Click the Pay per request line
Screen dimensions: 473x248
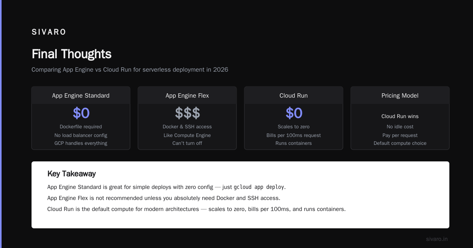(x=400, y=135)
